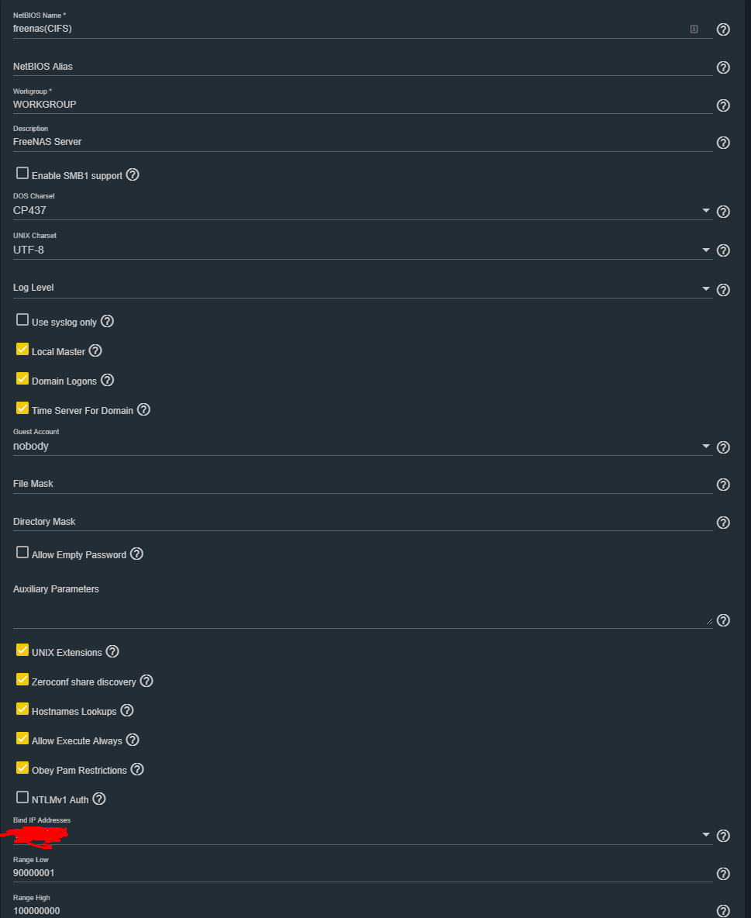The height and width of the screenshot is (918, 751).
Task: Open help for NetBIOS Name field
Action: [723, 29]
